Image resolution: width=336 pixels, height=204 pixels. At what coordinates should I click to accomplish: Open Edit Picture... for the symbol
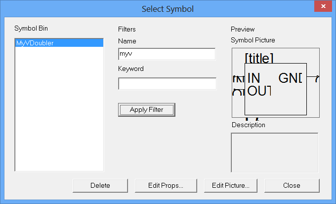(231, 185)
